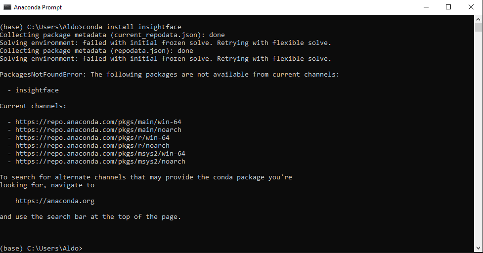Viewport: 483px width, 253px height.
Task: Click the pkgs/main/noarch channel URL
Action: coord(98,129)
